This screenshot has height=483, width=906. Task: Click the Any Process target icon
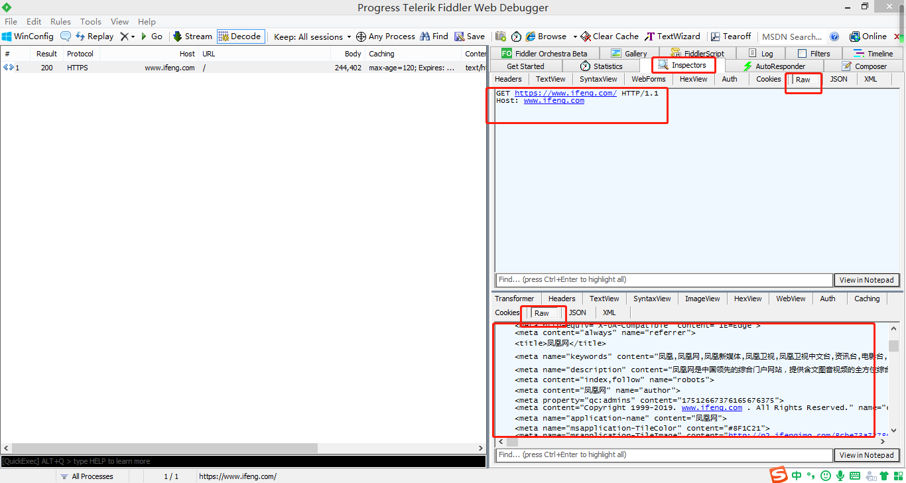coord(361,36)
